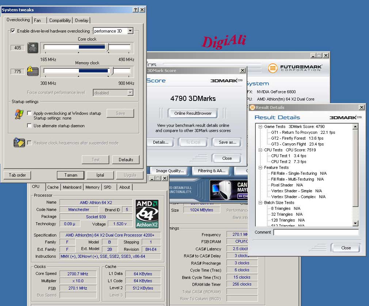Click the Alienware PC advertisement banner
The width and height of the screenshot is (369, 306).
[x=228, y=190]
